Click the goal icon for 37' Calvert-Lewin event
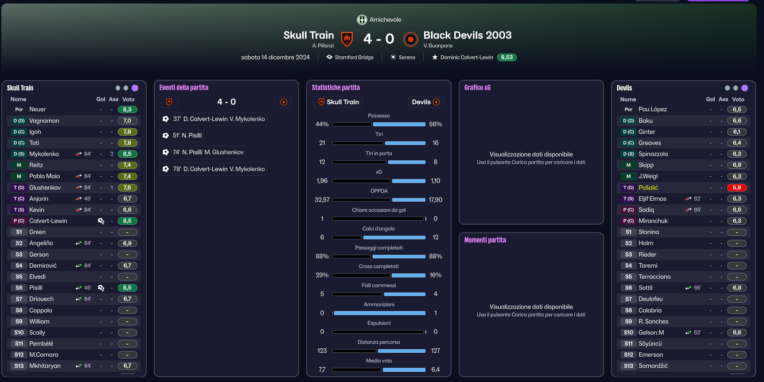The width and height of the screenshot is (764, 382). (x=166, y=119)
